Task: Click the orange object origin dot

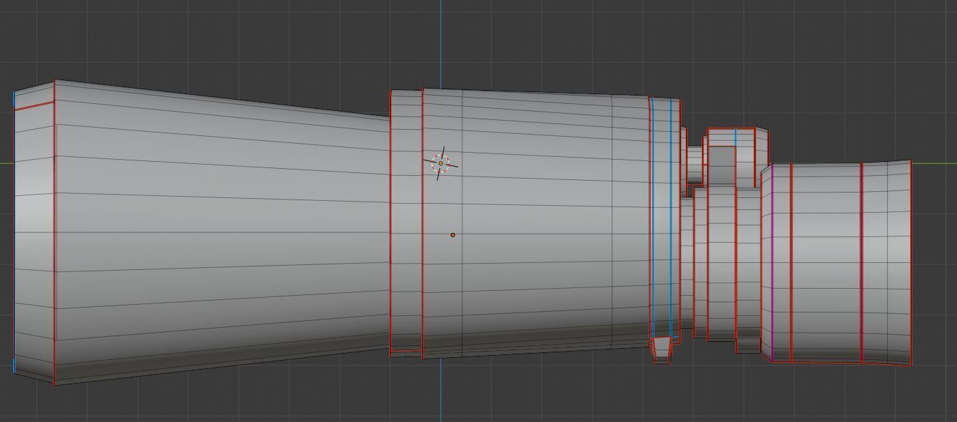Action: (453, 235)
